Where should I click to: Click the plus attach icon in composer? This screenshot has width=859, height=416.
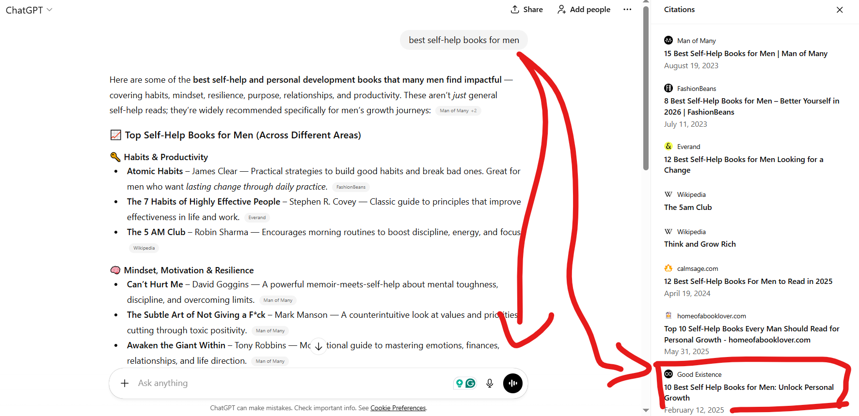(125, 383)
